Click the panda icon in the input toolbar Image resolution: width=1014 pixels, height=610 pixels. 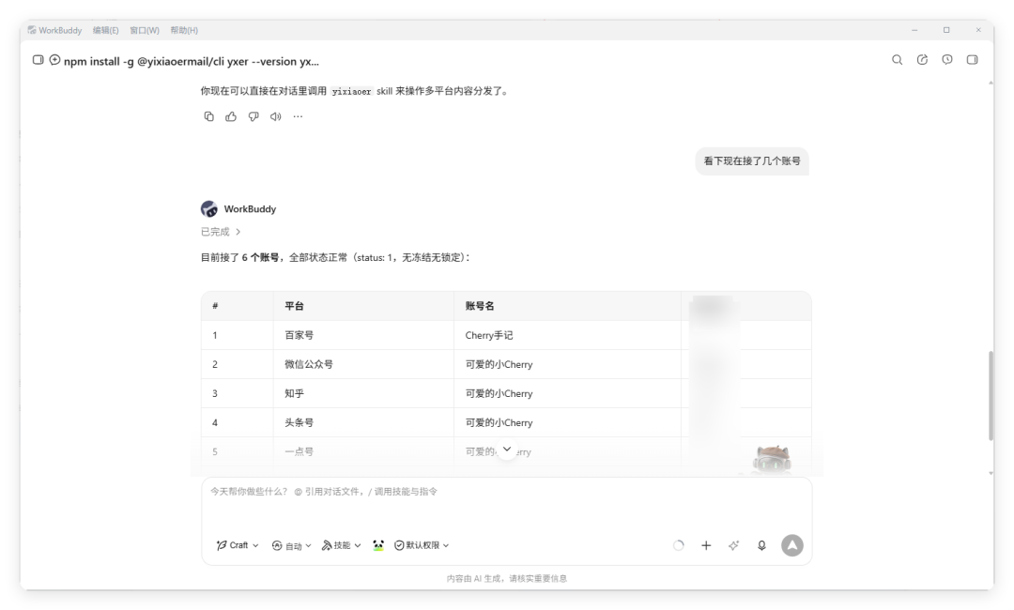(x=378, y=545)
